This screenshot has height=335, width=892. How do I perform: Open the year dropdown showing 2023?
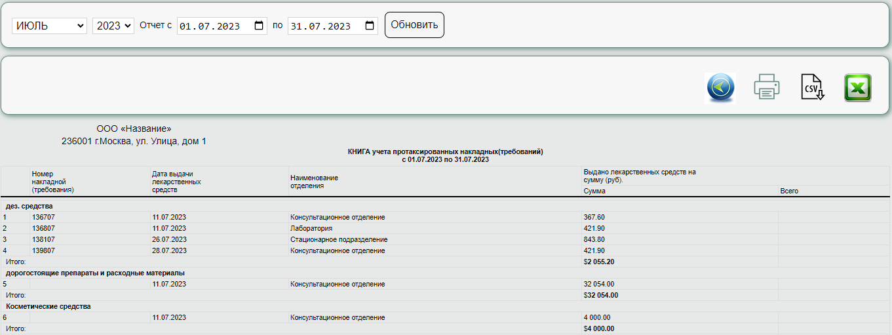click(x=113, y=26)
